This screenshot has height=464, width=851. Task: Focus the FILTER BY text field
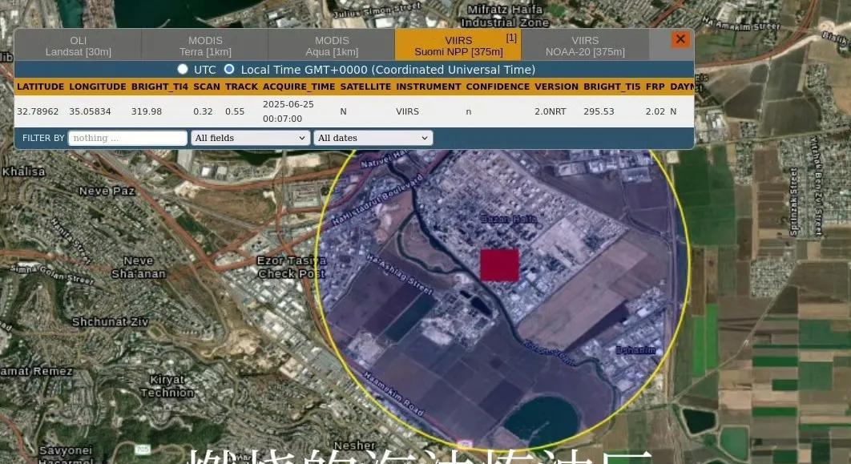[127, 138]
